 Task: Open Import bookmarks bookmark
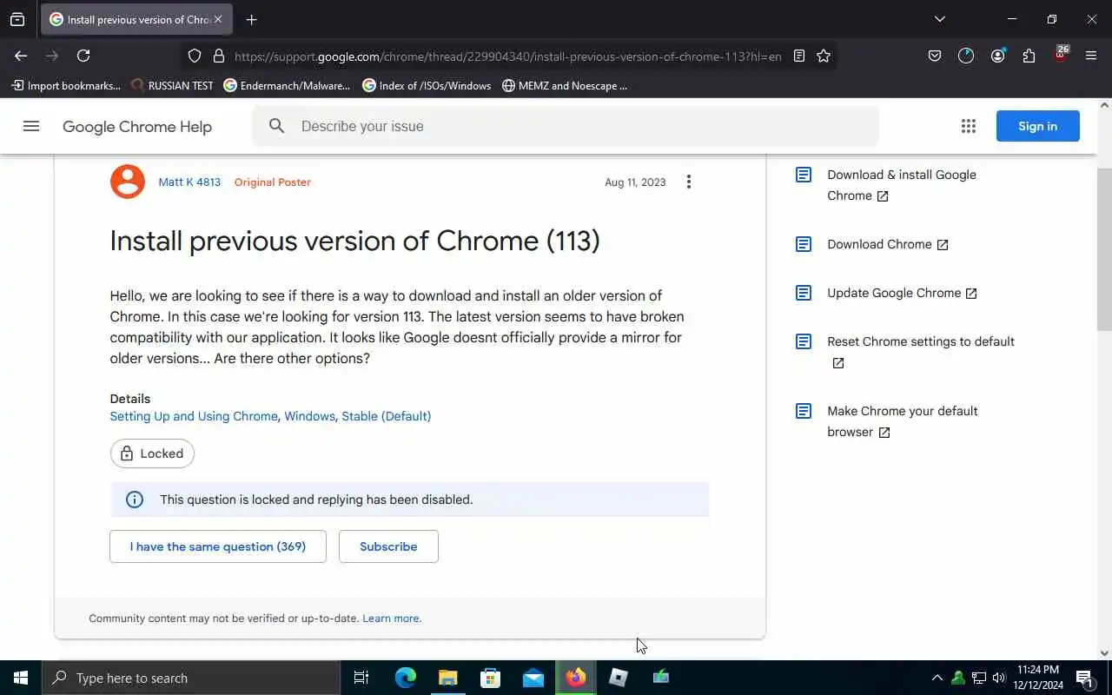pyautogui.click(x=66, y=85)
